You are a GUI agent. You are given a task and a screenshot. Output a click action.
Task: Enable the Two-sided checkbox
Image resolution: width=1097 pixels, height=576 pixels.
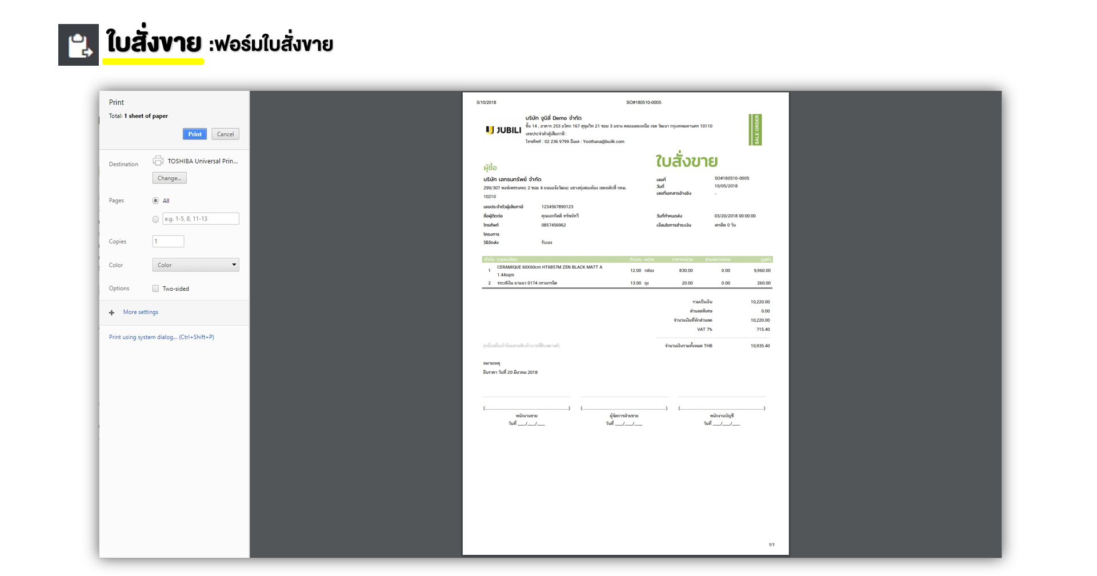coord(155,289)
